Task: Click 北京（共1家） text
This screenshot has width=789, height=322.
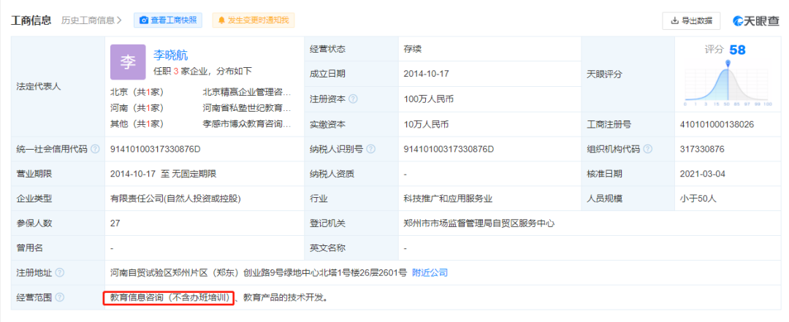Action: (137, 92)
